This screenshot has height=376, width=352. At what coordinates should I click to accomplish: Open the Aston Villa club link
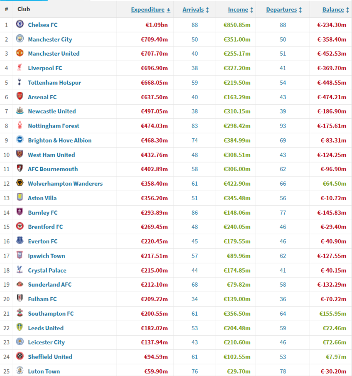point(42,198)
